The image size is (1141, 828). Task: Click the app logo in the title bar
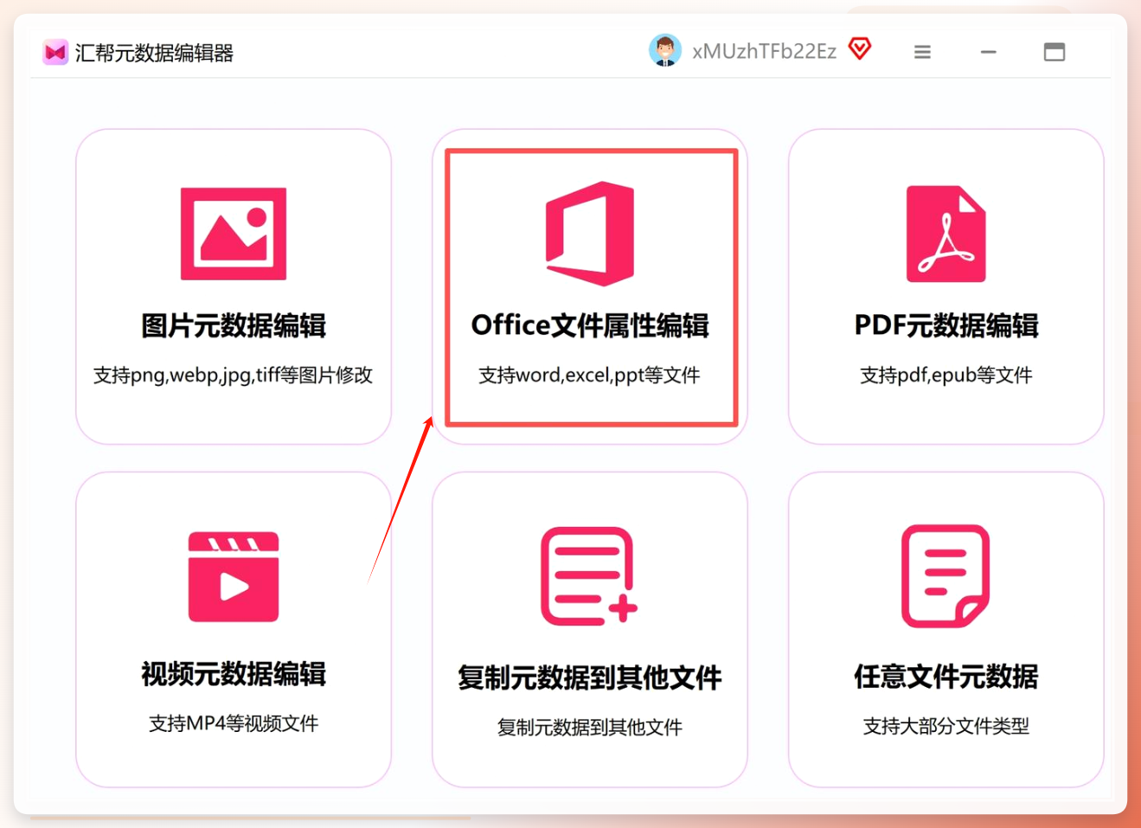55,53
